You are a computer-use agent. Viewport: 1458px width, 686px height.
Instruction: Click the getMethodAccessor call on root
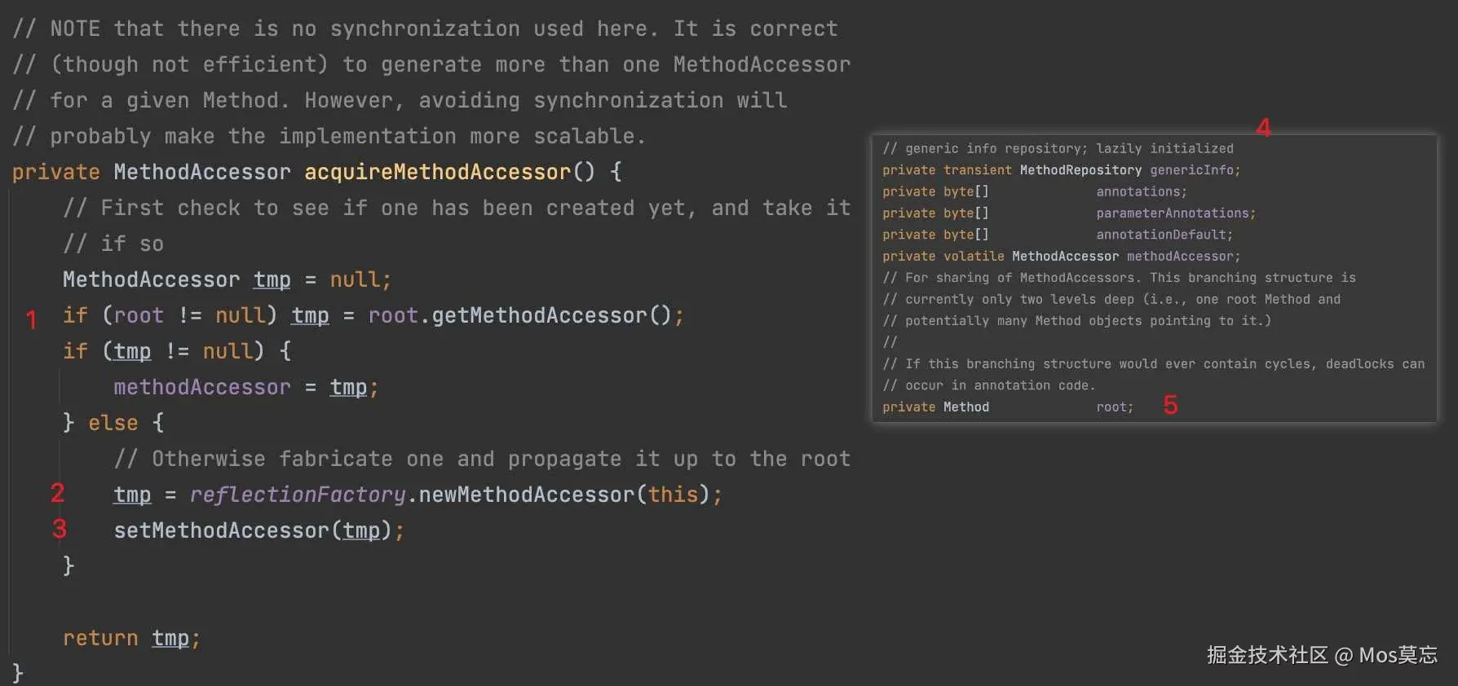click(x=539, y=315)
